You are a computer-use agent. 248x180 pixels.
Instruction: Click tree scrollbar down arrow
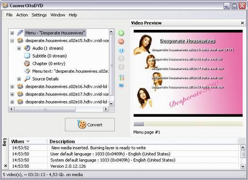111,103
